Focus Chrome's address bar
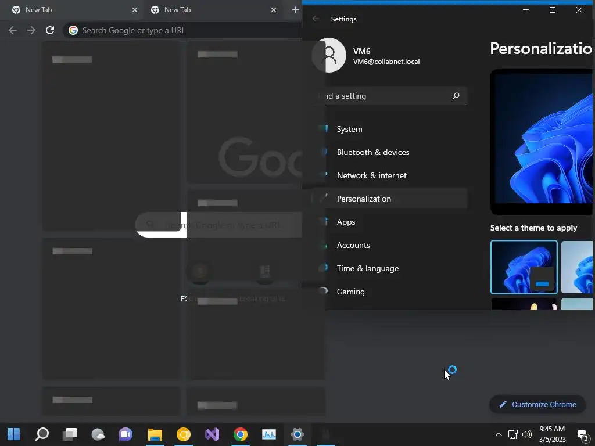This screenshot has height=446, width=595. [182, 30]
